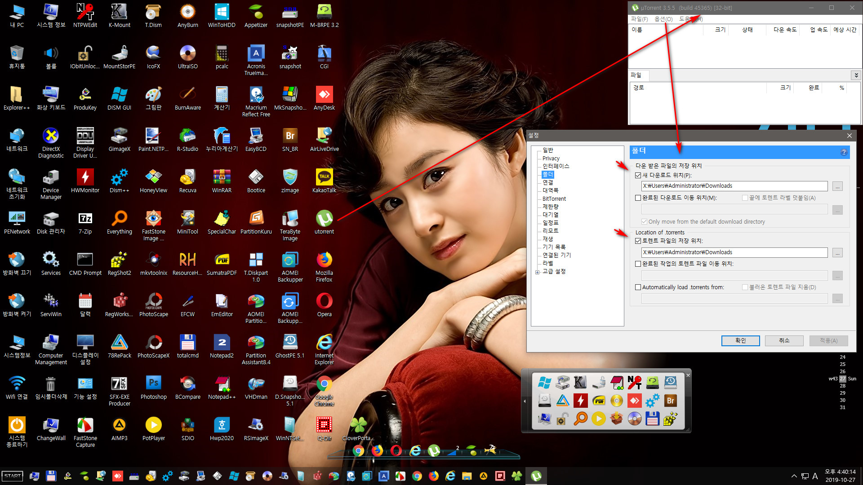Toggle Only move from the default download directory
Image resolution: width=863 pixels, height=485 pixels.
pos(644,221)
